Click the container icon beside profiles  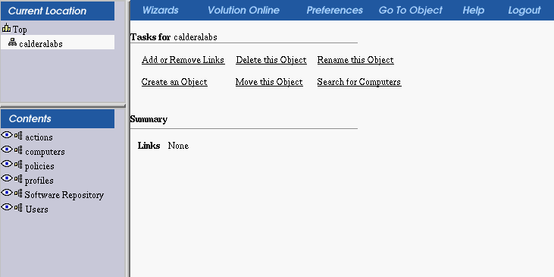point(18,179)
